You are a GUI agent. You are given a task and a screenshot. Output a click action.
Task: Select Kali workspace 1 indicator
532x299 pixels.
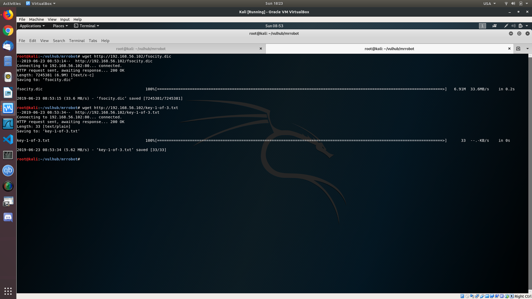[482, 26]
